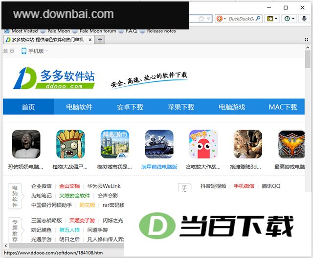Open the Most Visited bookmark folder
Viewport: 313px width, 258px height.
21,31
